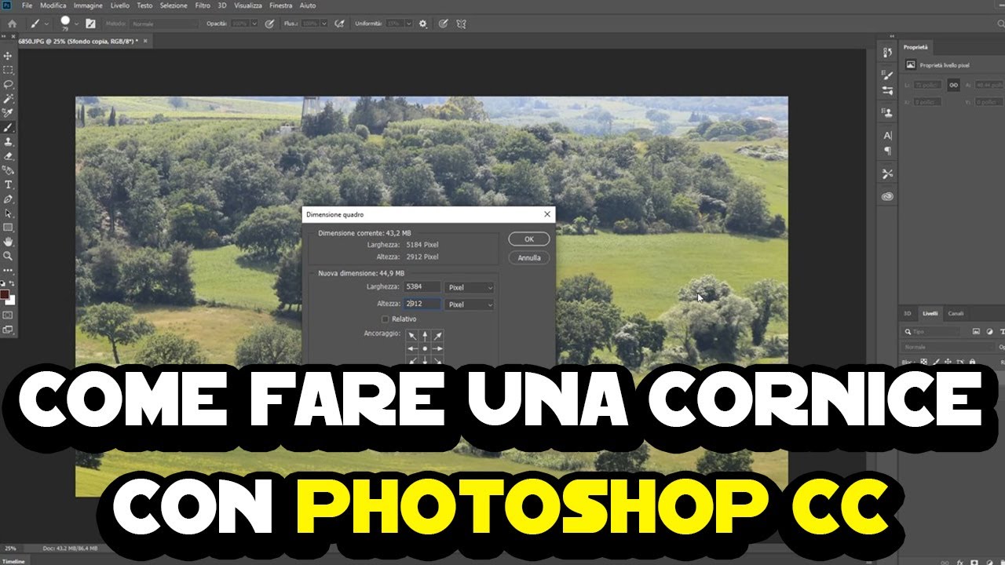Screen dimensions: 1005x565
Task: Open the Character panel icon
Action: point(888,136)
